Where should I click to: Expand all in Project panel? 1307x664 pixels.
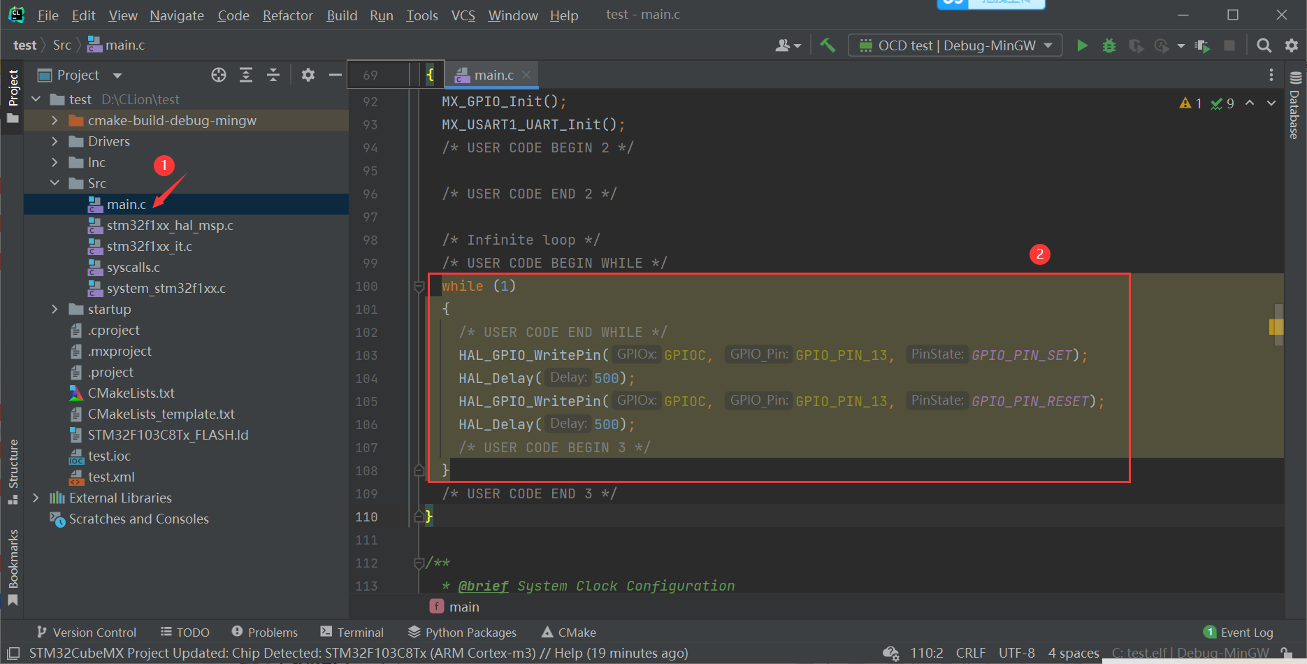click(x=246, y=75)
